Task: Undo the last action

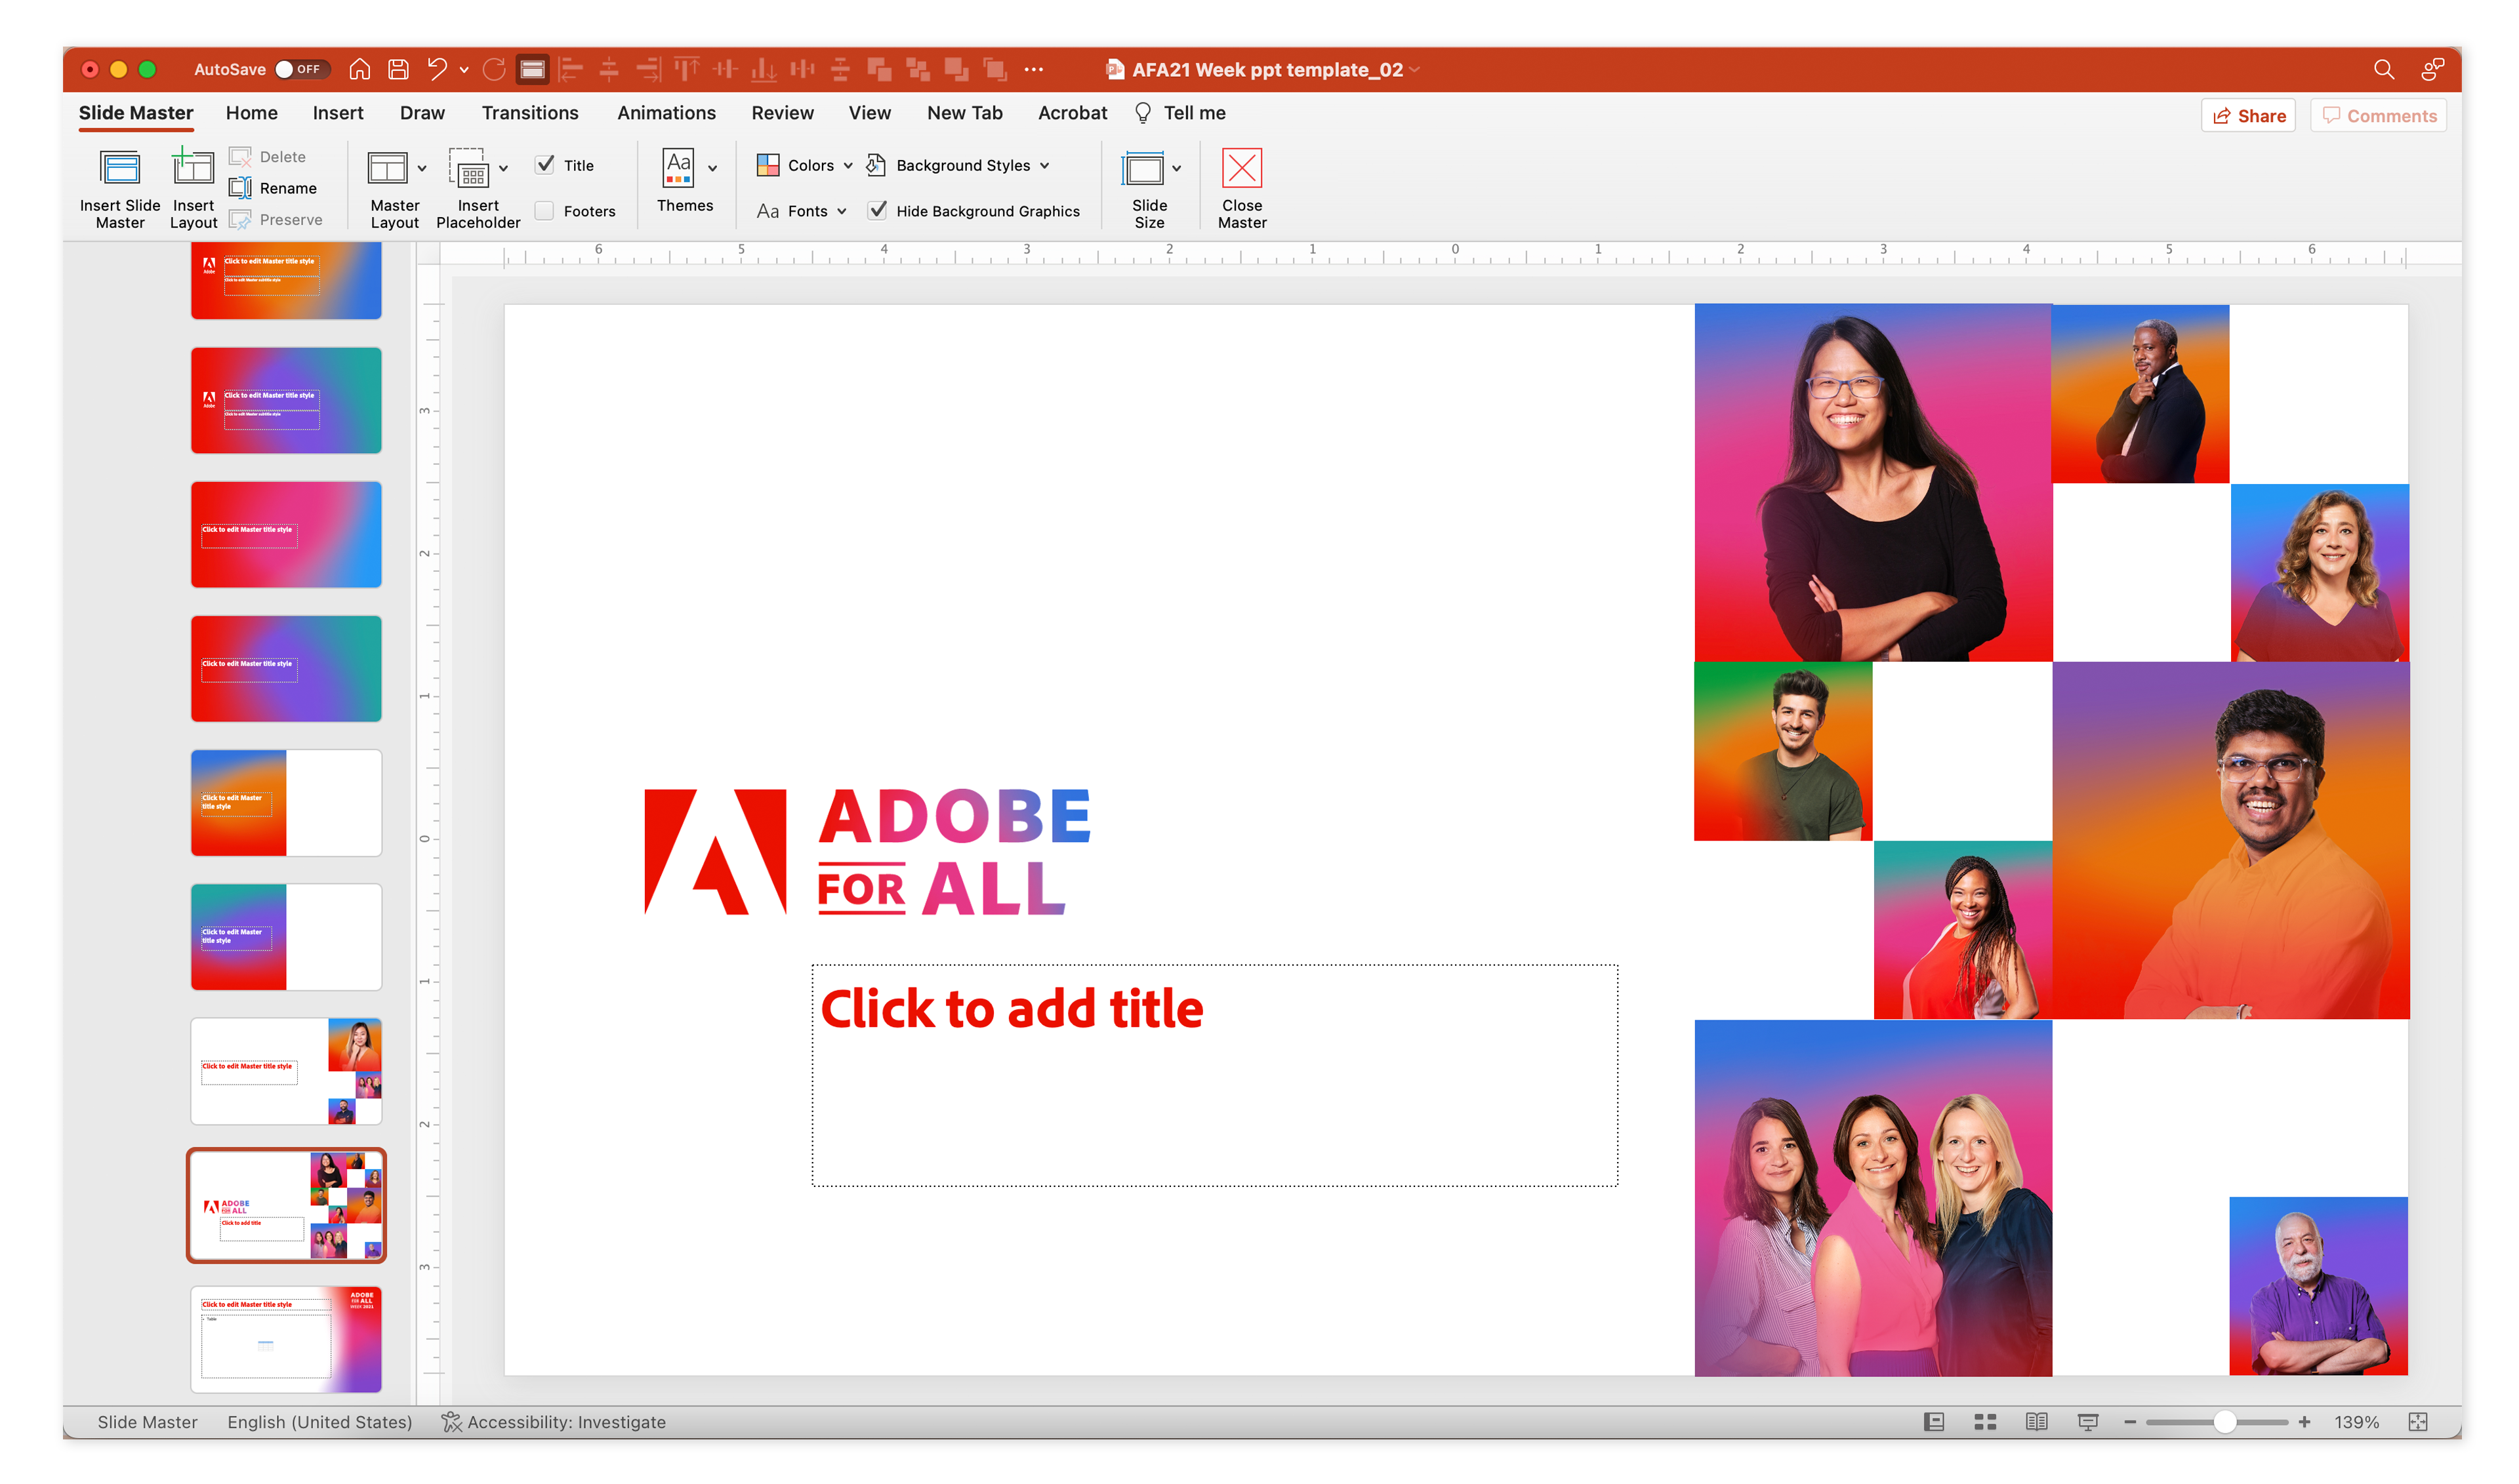Action: point(437,69)
